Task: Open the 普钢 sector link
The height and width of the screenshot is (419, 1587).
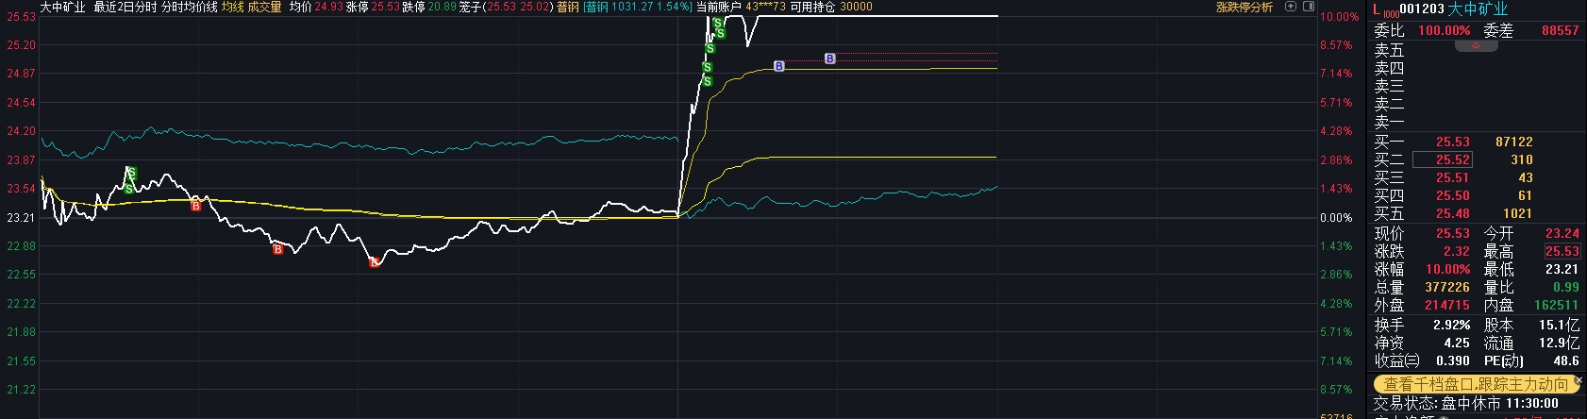Action: (x=568, y=7)
